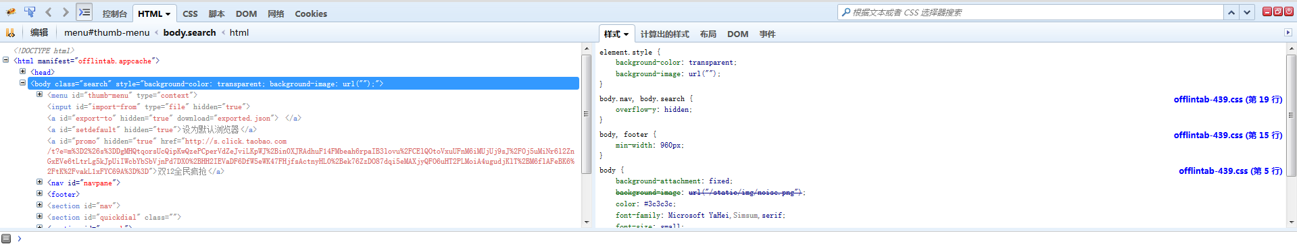Collapse the html manifest node
This screenshot has height=244, width=1297.
6,60
